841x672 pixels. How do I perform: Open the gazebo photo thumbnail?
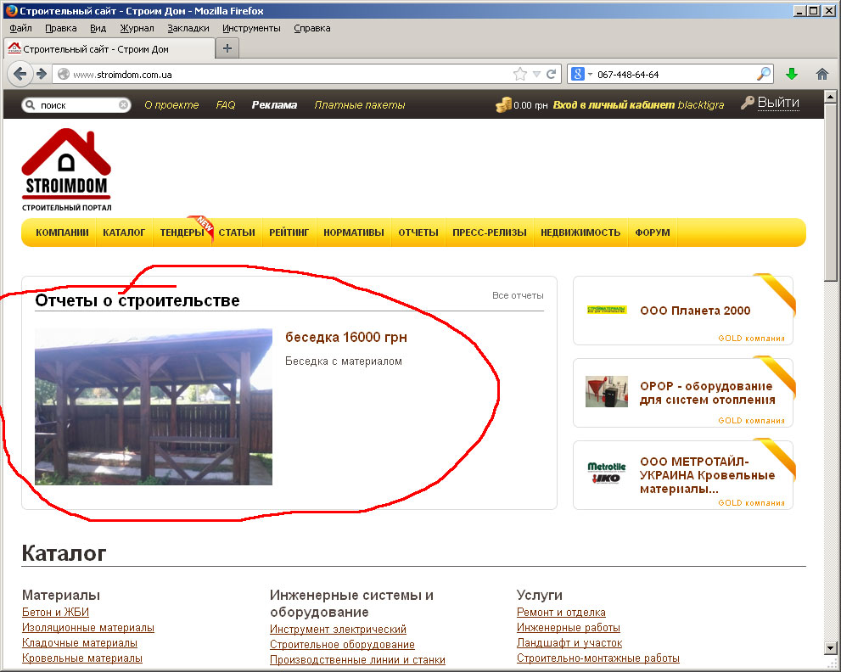tap(154, 406)
